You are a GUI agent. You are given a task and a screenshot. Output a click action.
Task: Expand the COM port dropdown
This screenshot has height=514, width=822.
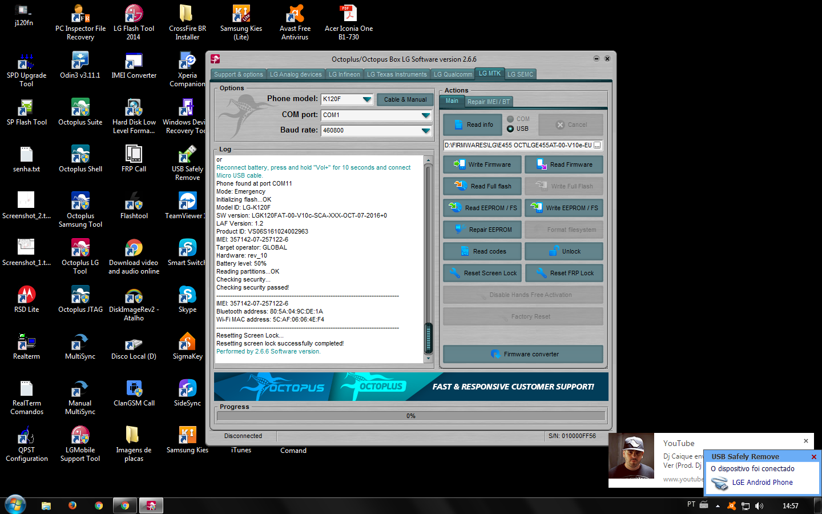point(425,115)
